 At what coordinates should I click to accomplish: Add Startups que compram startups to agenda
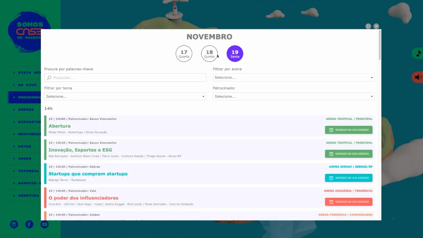349,178
